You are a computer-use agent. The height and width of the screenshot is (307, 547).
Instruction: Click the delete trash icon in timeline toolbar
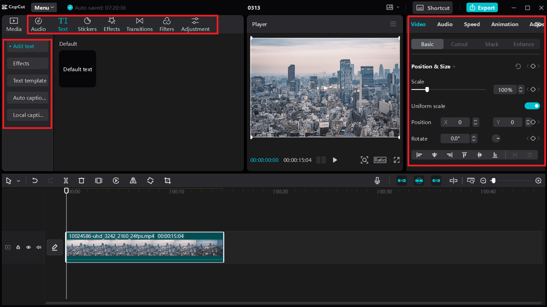click(82, 181)
